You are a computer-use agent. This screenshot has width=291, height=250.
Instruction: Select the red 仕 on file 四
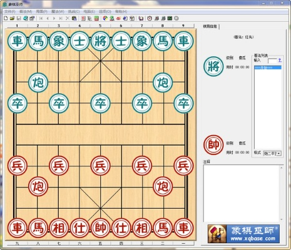click(x=121, y=228)
